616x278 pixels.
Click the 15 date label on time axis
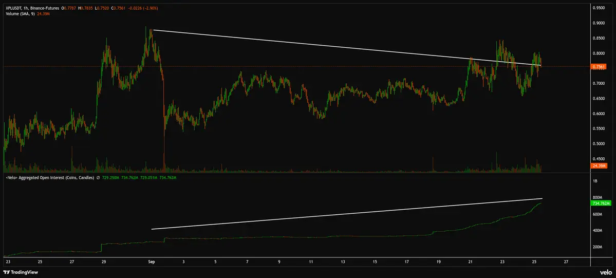(x=375, y=261)
